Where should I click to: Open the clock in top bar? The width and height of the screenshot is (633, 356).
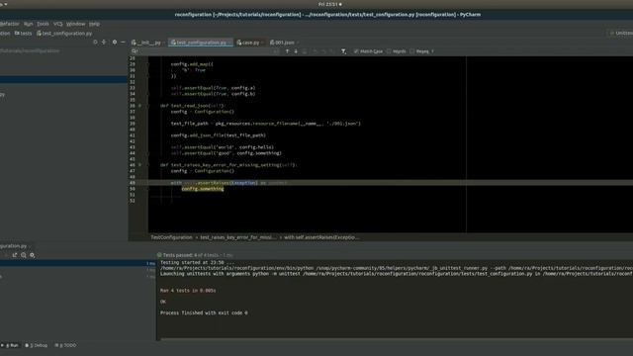[329, 4]
